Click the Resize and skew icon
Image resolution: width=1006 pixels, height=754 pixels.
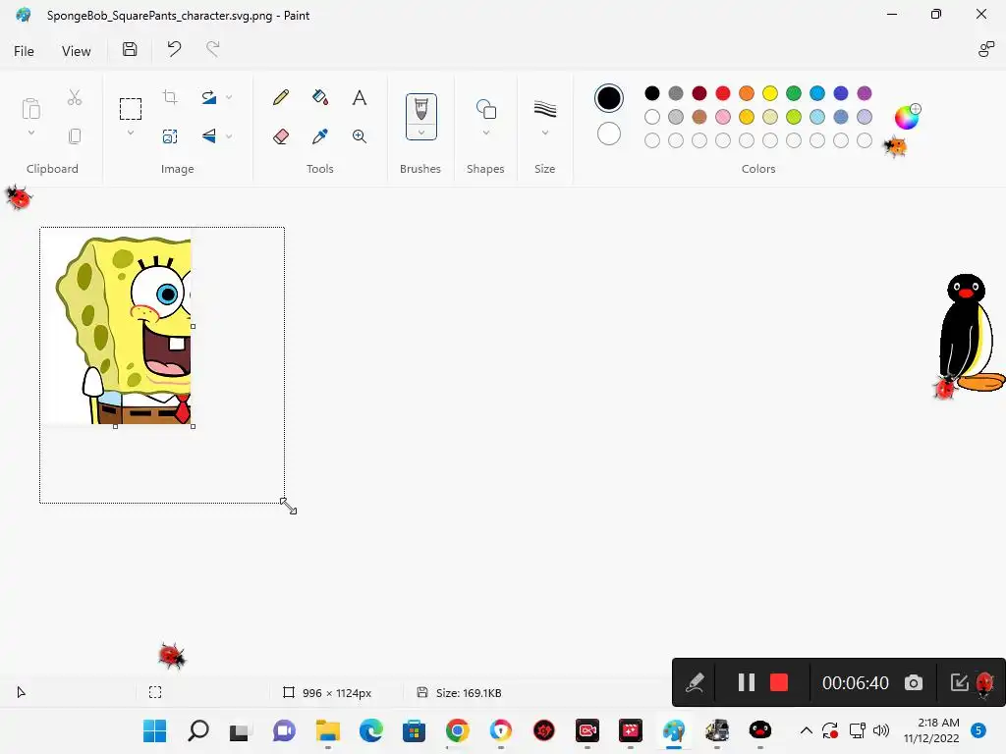[x=170, y=135]
